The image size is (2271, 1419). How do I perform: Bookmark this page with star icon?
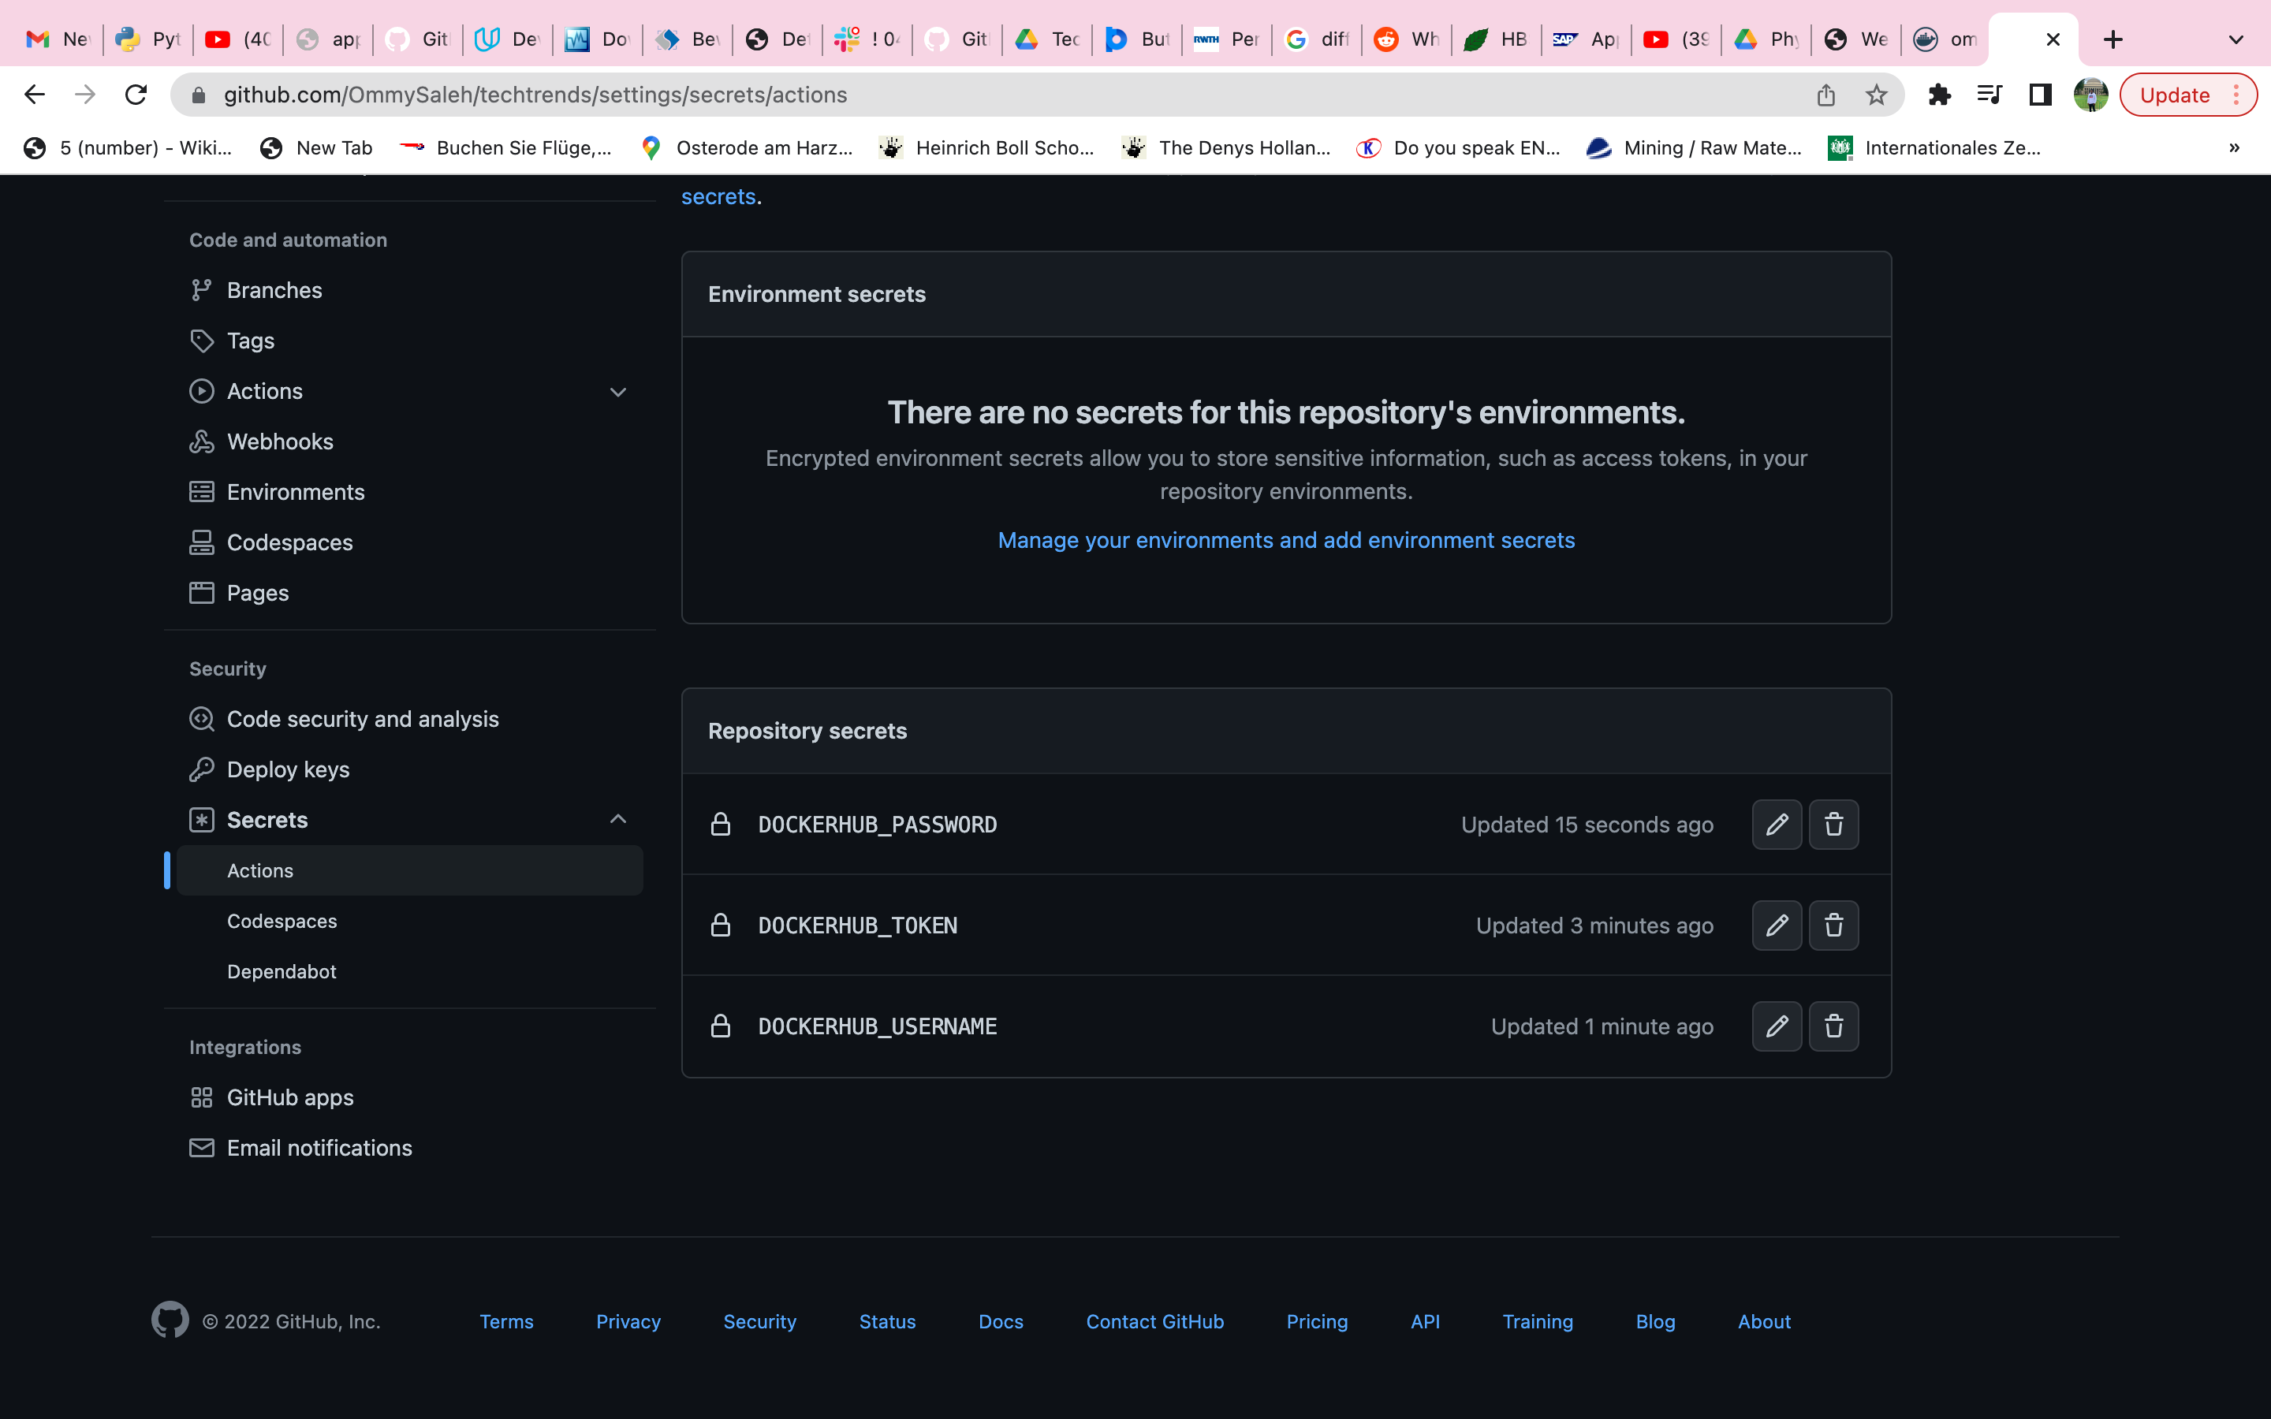coord(1876,95)
